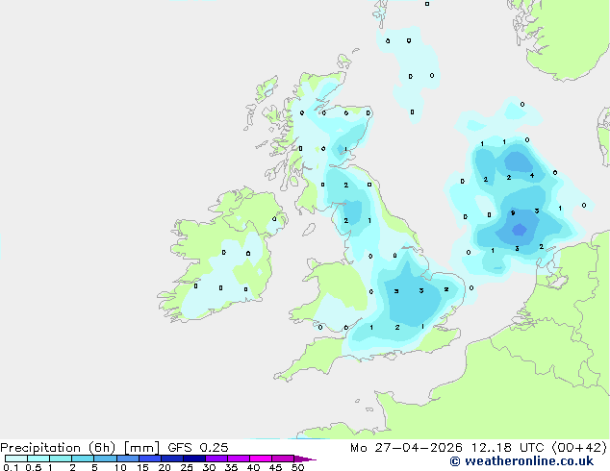Select the magenta 40 to 45 mm swatch

[x=261, y=459]
